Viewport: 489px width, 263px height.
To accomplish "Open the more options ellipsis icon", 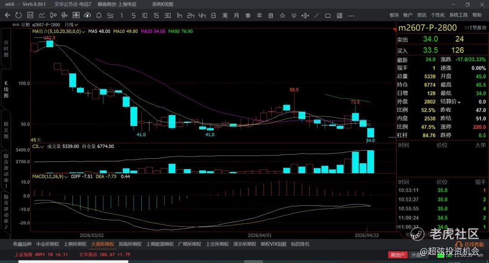I will click(x=351, y=15).
